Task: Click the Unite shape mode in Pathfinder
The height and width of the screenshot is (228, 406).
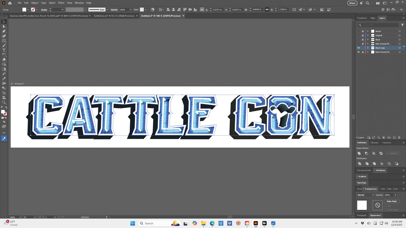Action: 359,153
